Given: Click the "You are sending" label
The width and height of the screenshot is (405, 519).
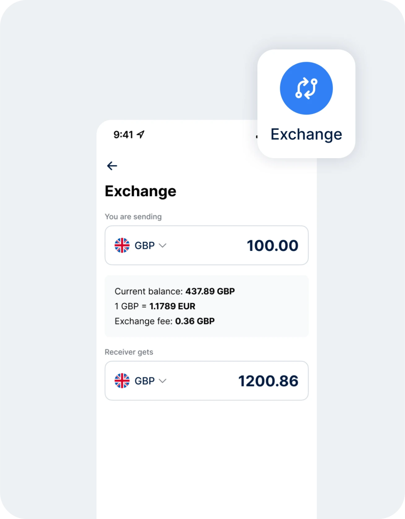Looking at the screenshot, I should point(133,216).
